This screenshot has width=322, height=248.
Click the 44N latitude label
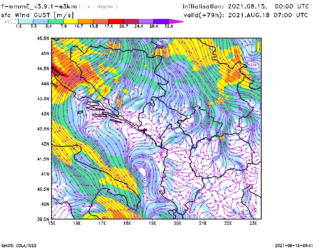point(45,83)
